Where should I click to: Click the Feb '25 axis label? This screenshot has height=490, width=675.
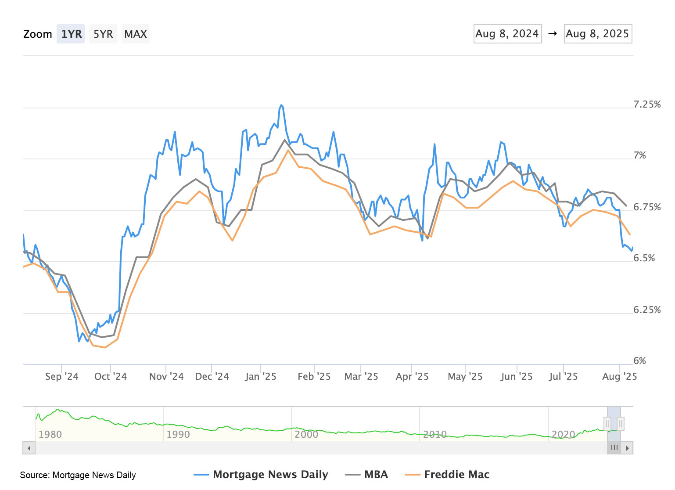pyautogui.click(x=314, y=377)
